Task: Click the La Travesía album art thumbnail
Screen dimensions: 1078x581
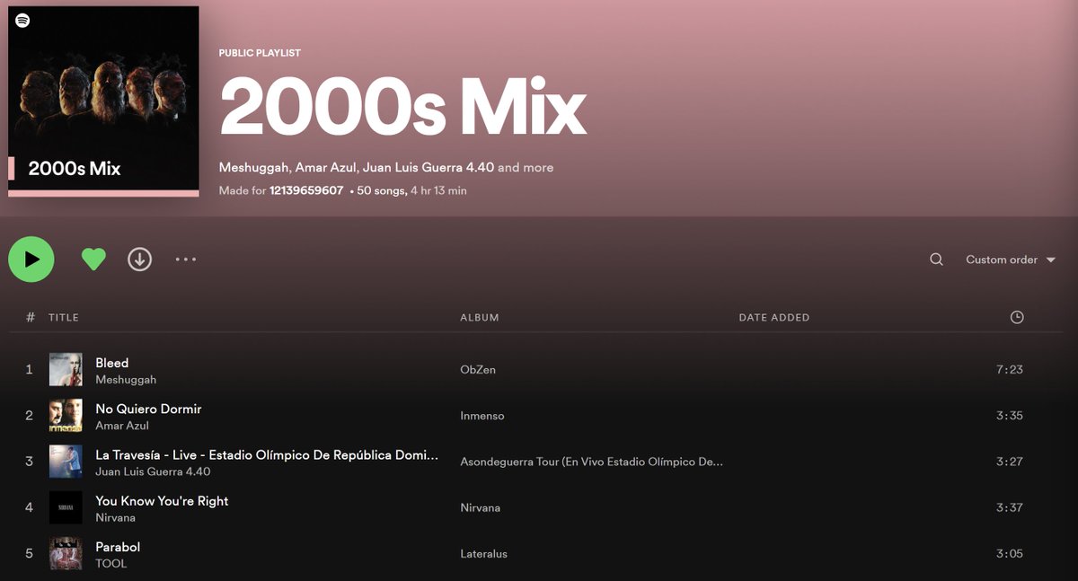Action: click(x=66, y=462)
